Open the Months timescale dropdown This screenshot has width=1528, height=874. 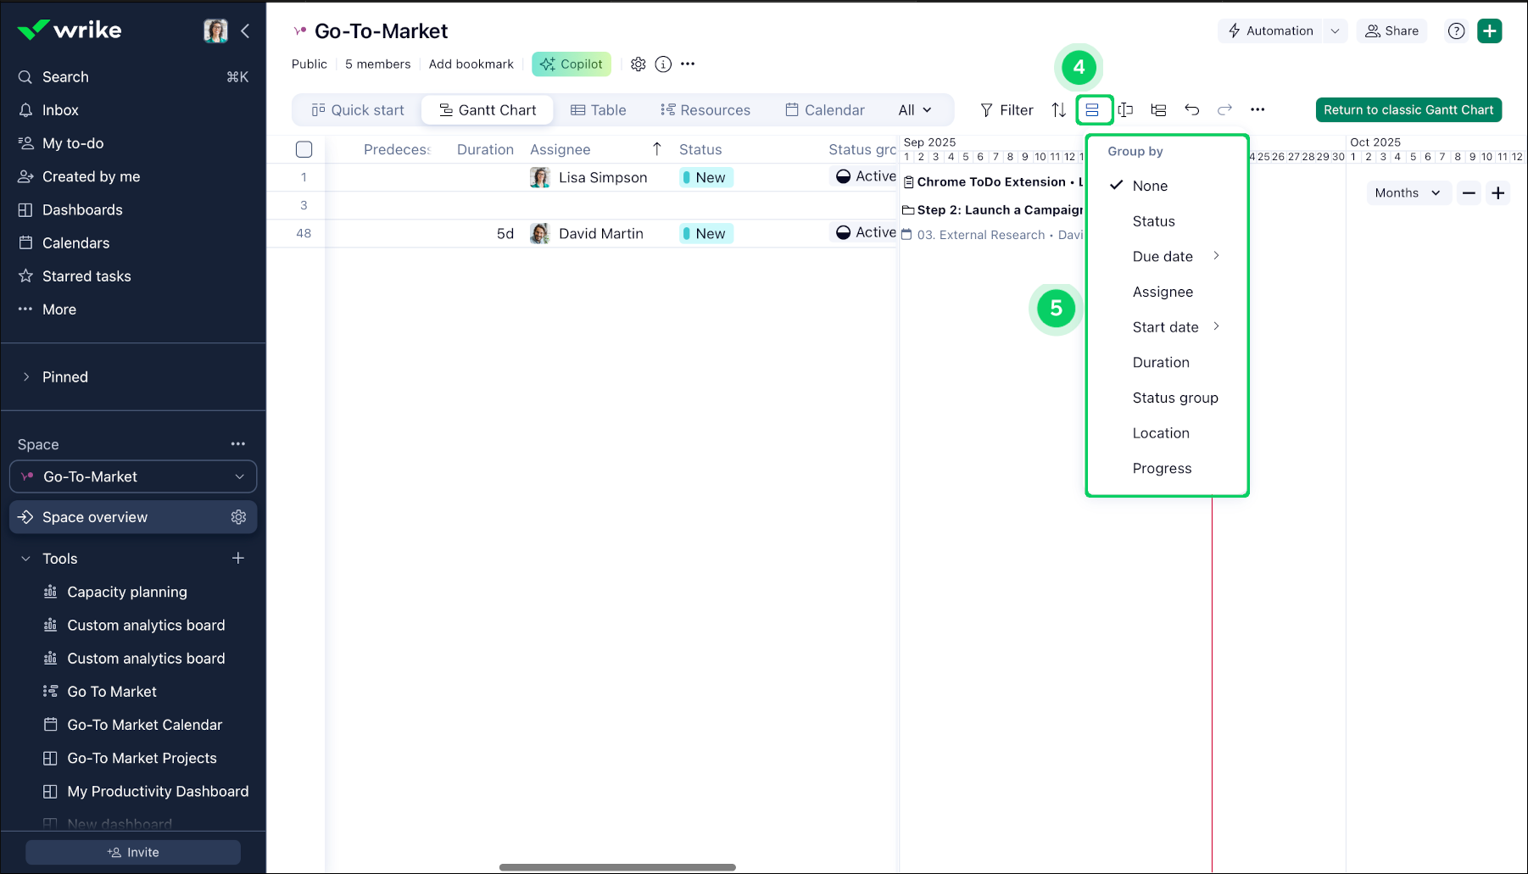1408,192
